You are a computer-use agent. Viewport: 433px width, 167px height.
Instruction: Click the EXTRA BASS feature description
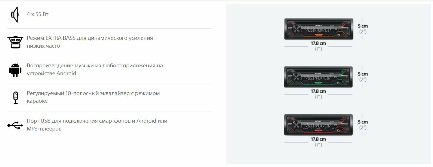pyautogui.click(x=90, y=42)
